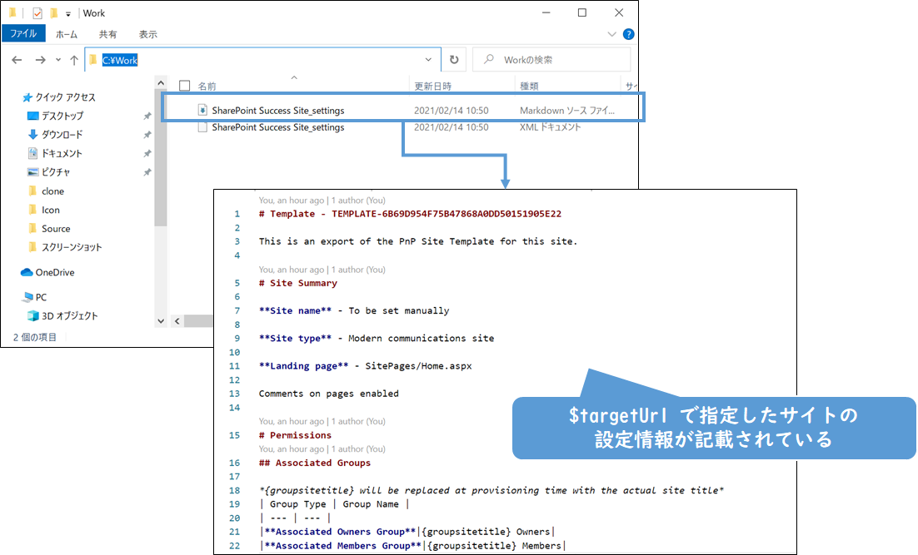918x555 pixels.
Task: Click '# Template' heading on line 1
Action: tap(410, 214)
